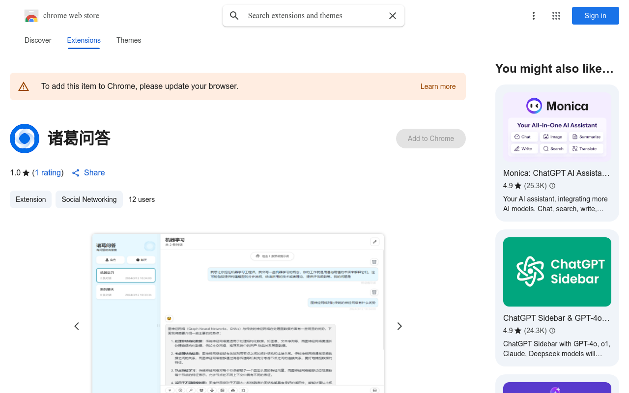
Task: Open the Monica extension thumbnail
Action: coord(557,127)
